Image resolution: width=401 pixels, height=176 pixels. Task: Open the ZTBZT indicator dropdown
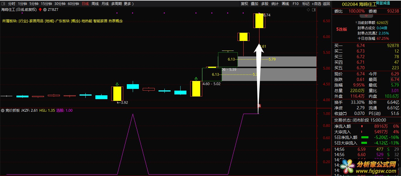45,10
